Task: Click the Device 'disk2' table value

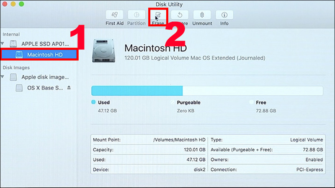Action: pos(200,170)
